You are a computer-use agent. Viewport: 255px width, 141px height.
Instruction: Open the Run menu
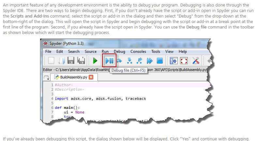105,52
